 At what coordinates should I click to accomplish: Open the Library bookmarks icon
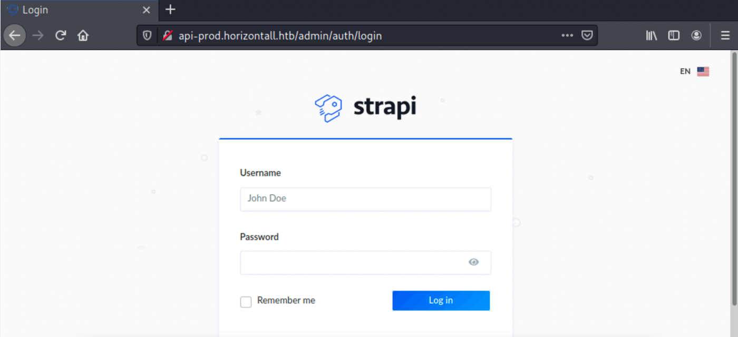pyautogui.click(x=652, y=36)
